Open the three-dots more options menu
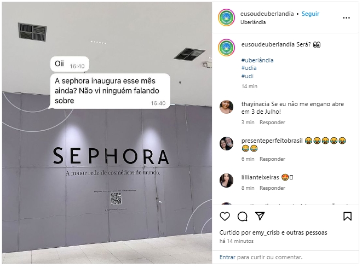 346,18
